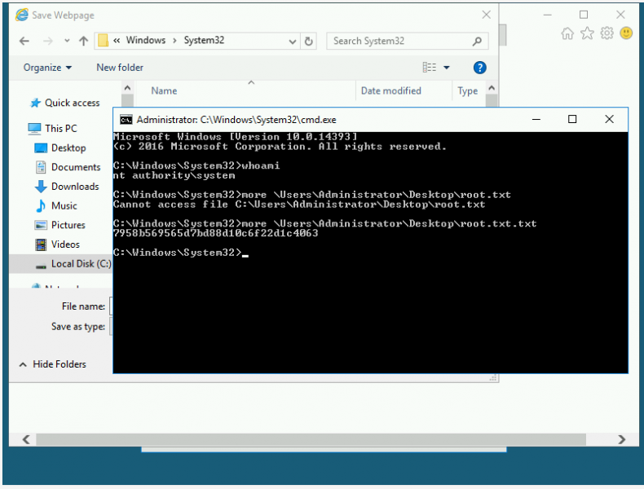Open dialog help button
The width and height of the screenshot is (644, 489).
coord(479,68)
